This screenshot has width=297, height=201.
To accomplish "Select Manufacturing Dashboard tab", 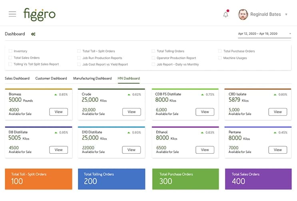I will [x=92, y=78].
